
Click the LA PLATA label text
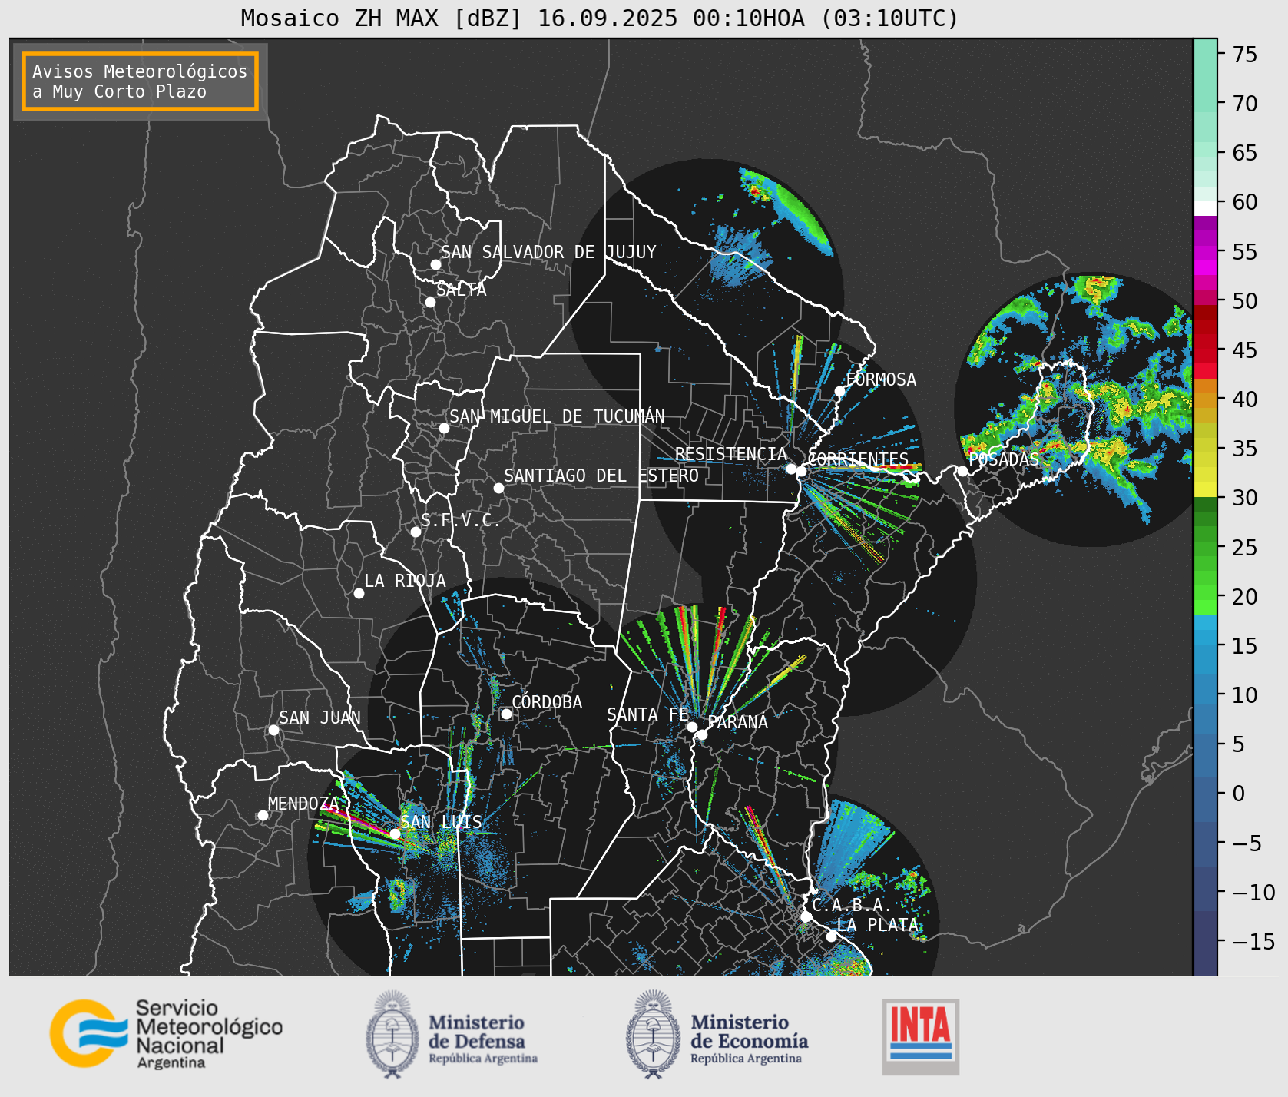(x=878, y=925)
